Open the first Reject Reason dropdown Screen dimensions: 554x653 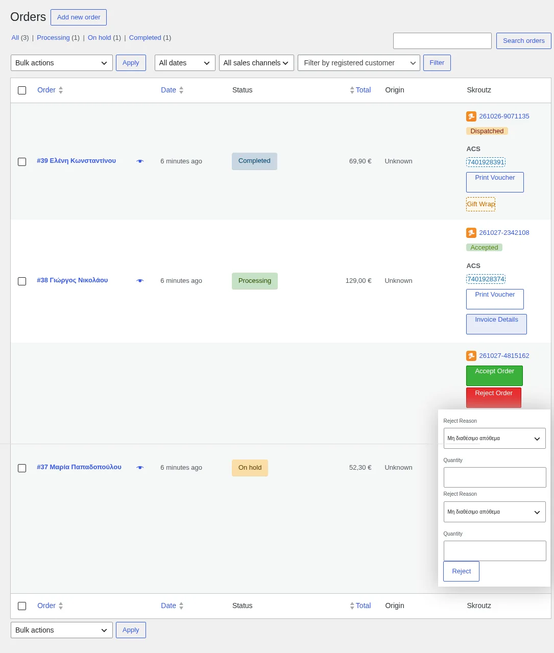pyautogui.click(x=495, y=439)
